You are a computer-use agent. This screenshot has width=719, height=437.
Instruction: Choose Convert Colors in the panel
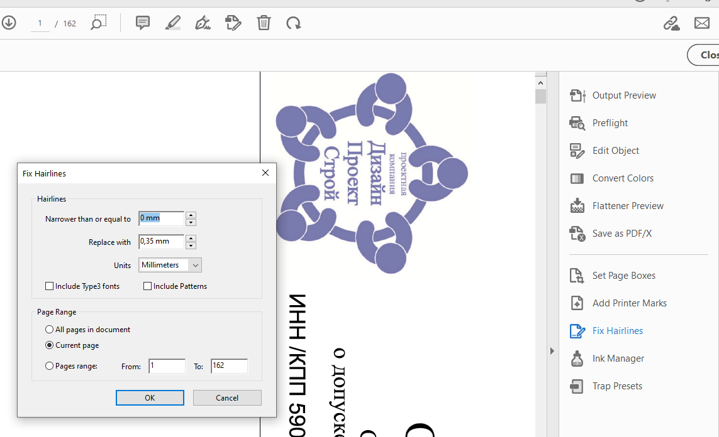[623, 178]
